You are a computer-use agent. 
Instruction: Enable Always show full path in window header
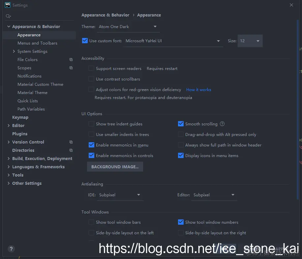click(181, 145)
